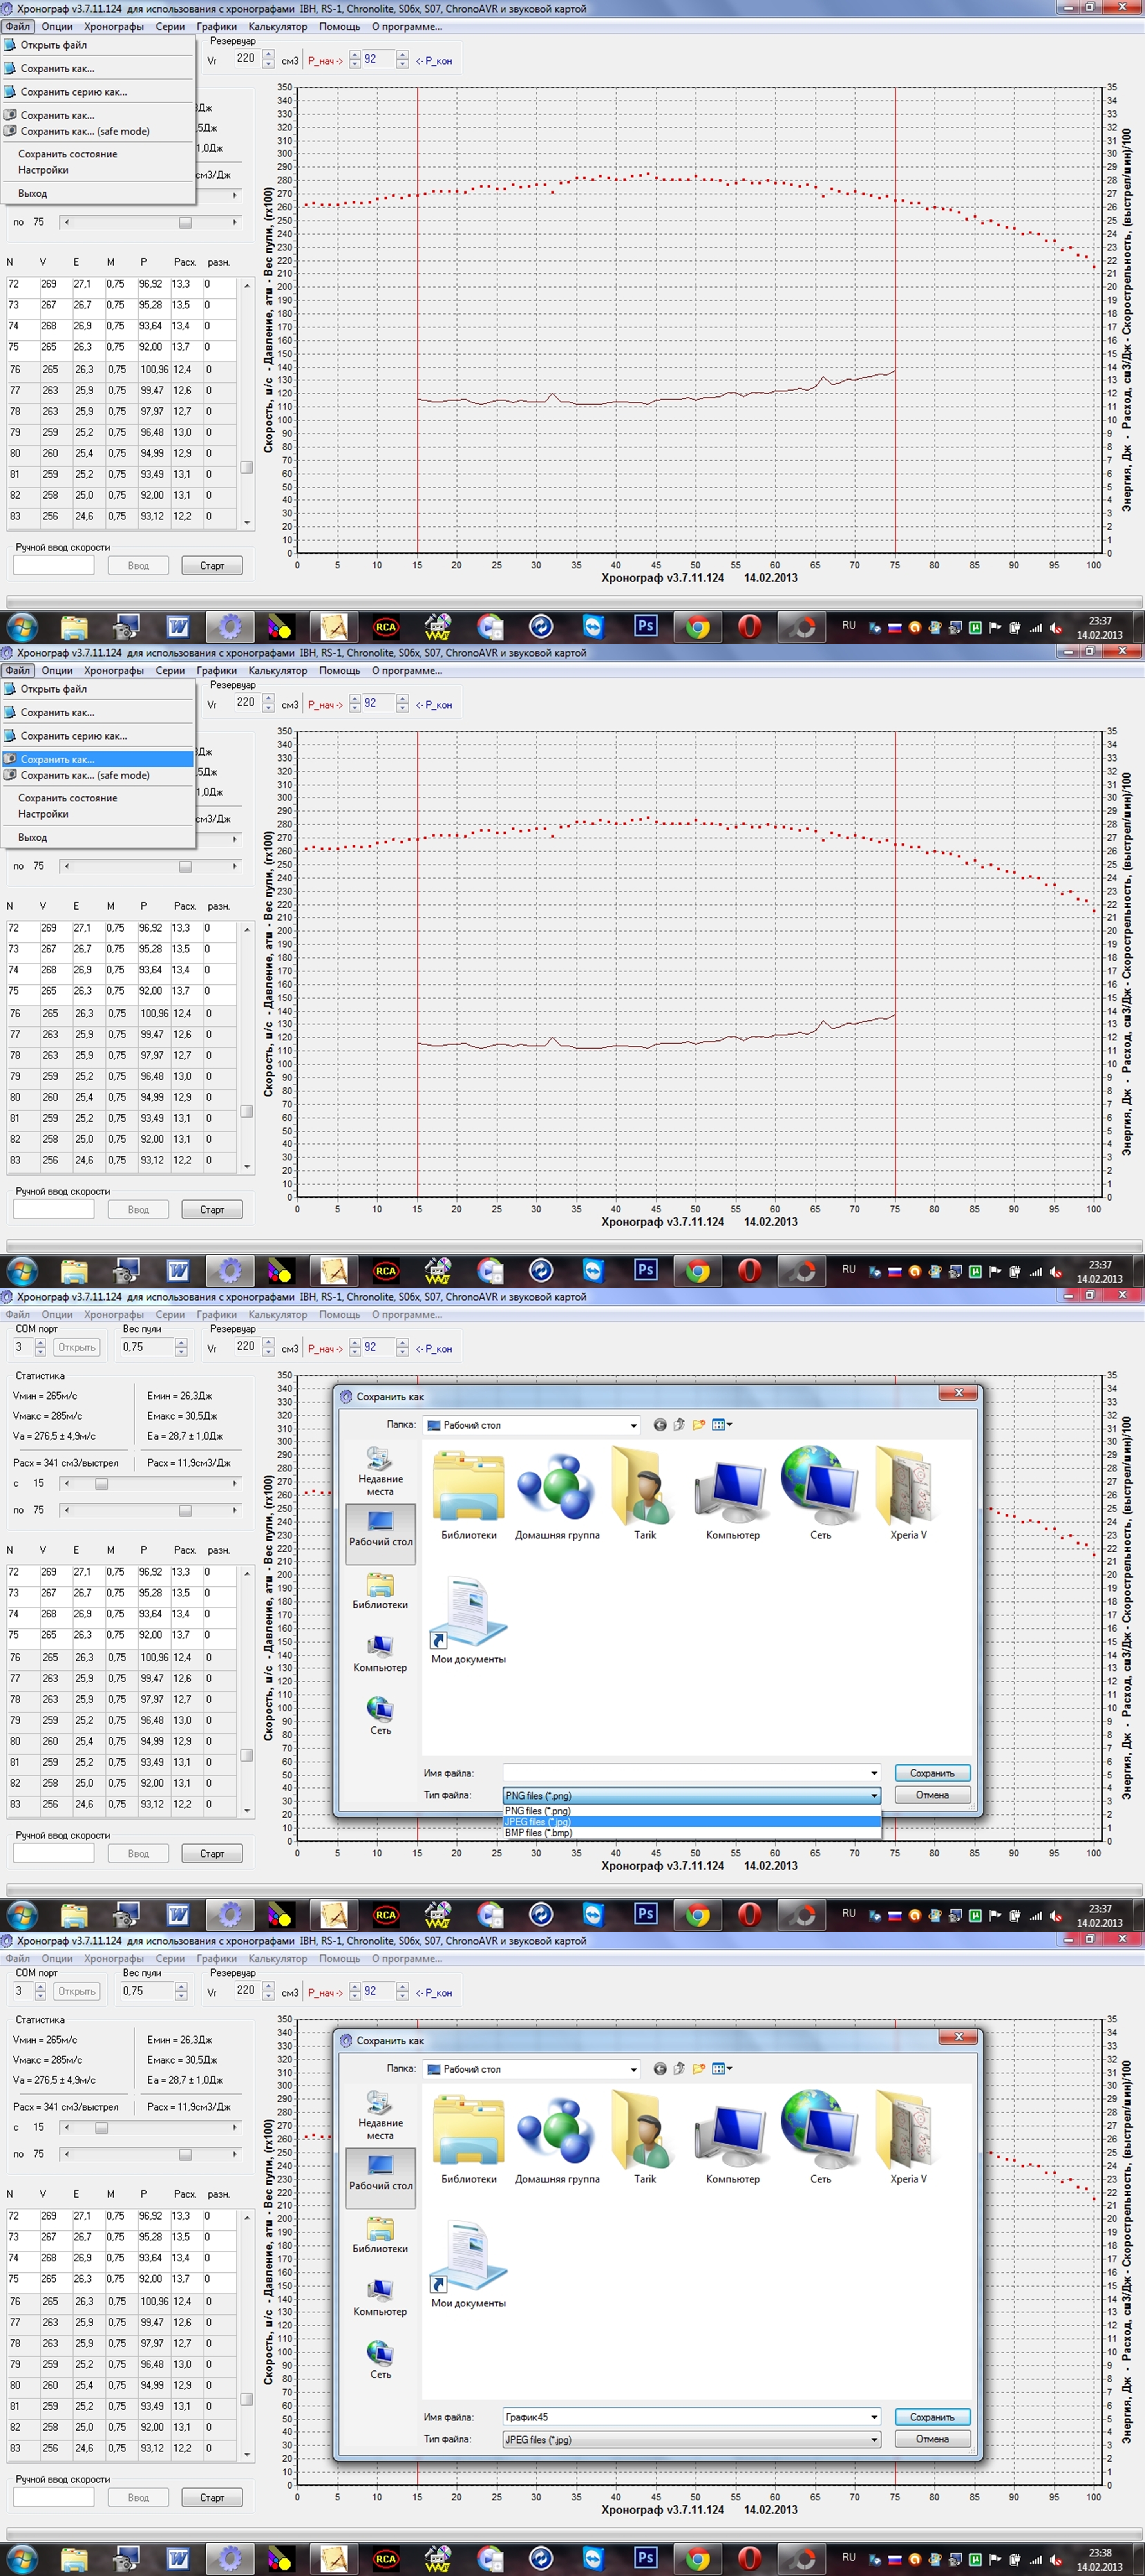Choose the highlighted Сохранить как... menu entry
Viewport: 1145px width, 2576px height.
tap(97, 759)
